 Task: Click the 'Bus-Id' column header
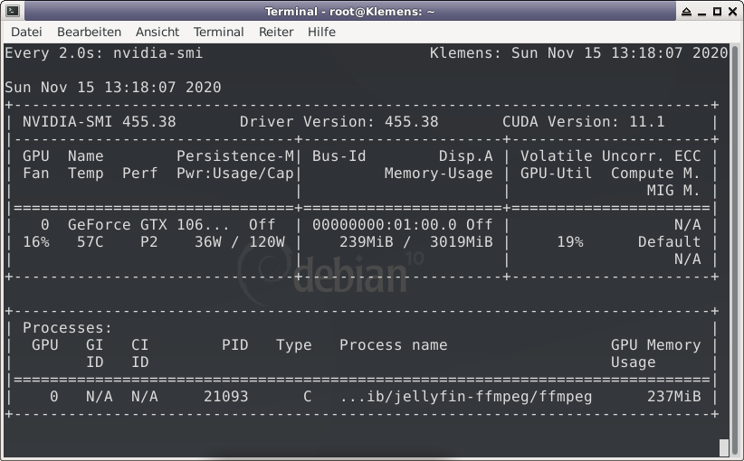pyautogui.click(x=339, y=155)
